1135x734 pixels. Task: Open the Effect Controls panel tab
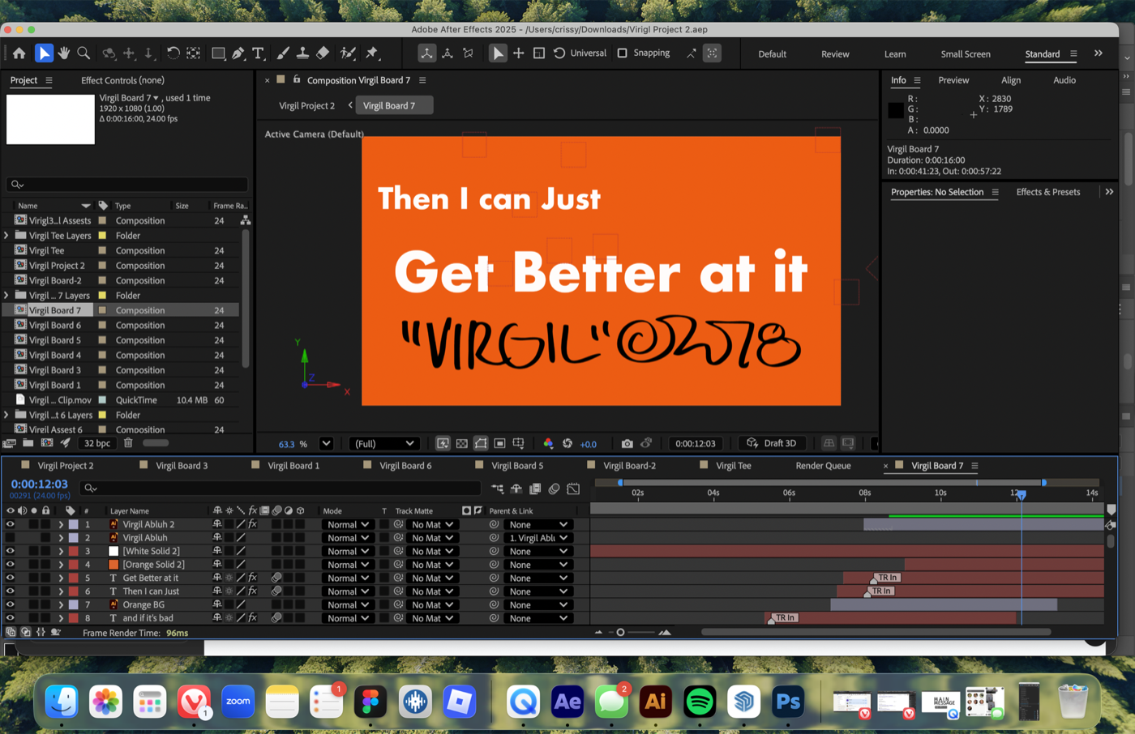(122, 80)
